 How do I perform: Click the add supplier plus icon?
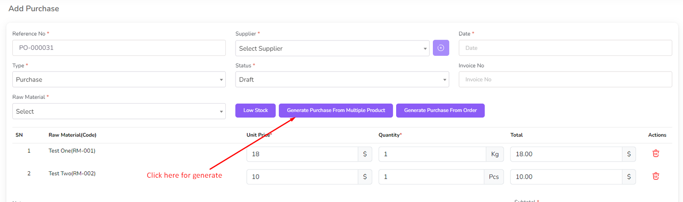coord(441,48)
